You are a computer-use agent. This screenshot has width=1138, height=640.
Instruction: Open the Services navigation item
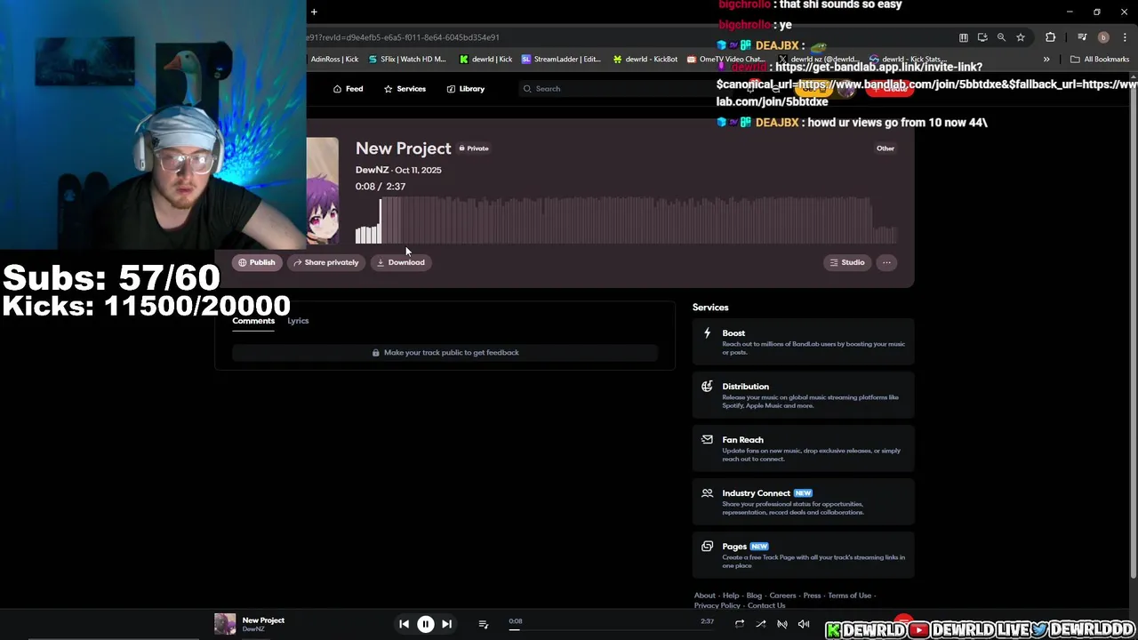[405, 89]
